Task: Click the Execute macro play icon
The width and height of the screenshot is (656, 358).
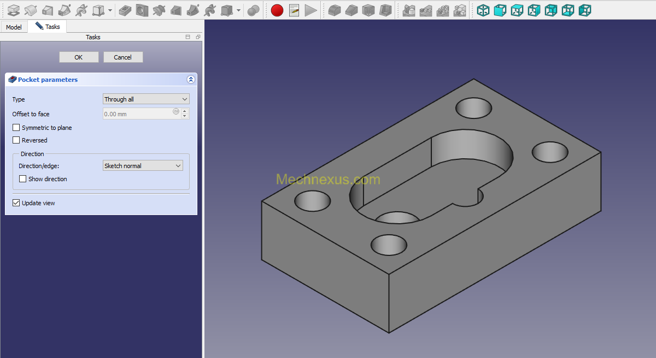Action: pyautogui.click(x=311, y=10)
